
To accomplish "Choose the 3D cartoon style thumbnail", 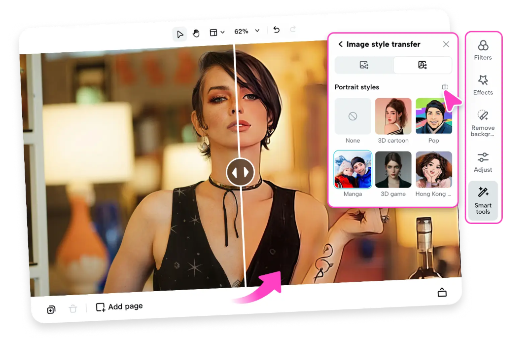I will click(393, 116).
